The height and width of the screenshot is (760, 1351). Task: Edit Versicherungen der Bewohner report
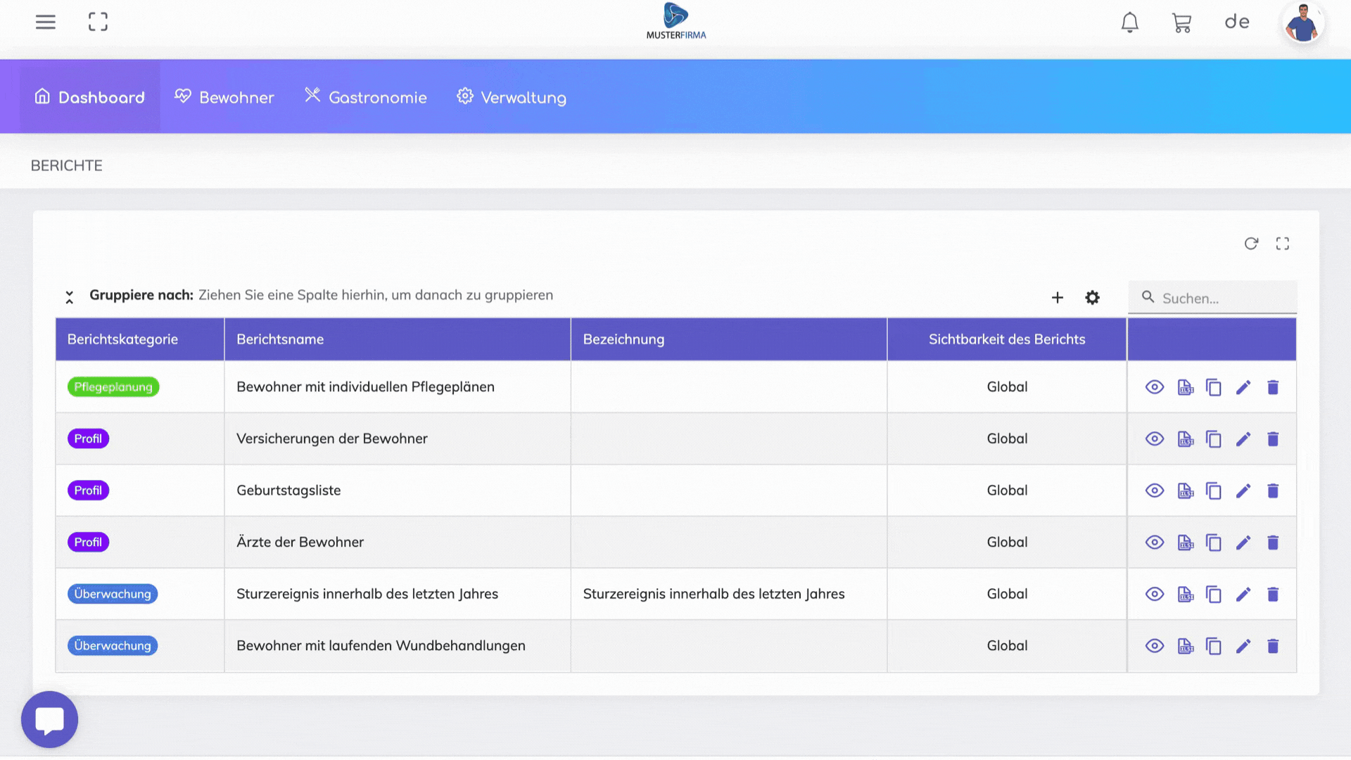click(x=1243, y=439)
